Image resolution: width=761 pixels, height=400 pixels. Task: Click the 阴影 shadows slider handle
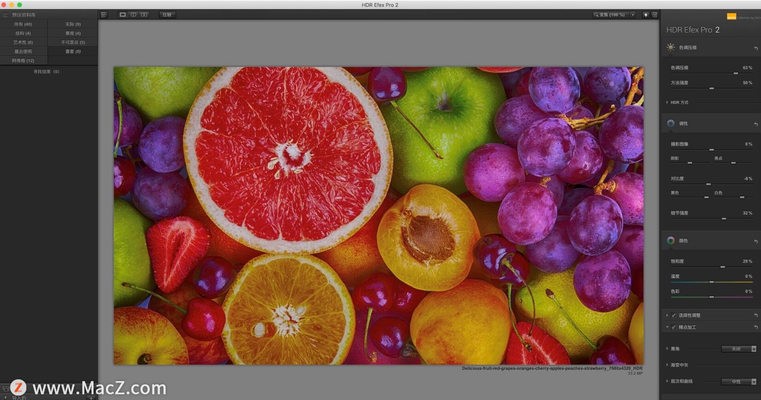(690, 163)
